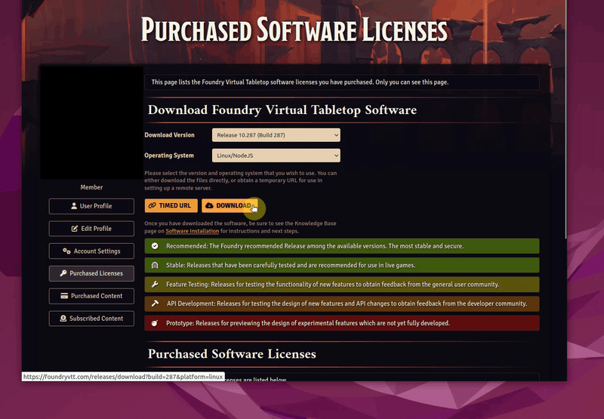This screenshot has height=419, width=604.
Task: Click the browser status bar URL preview
Action: click(123, 377)
